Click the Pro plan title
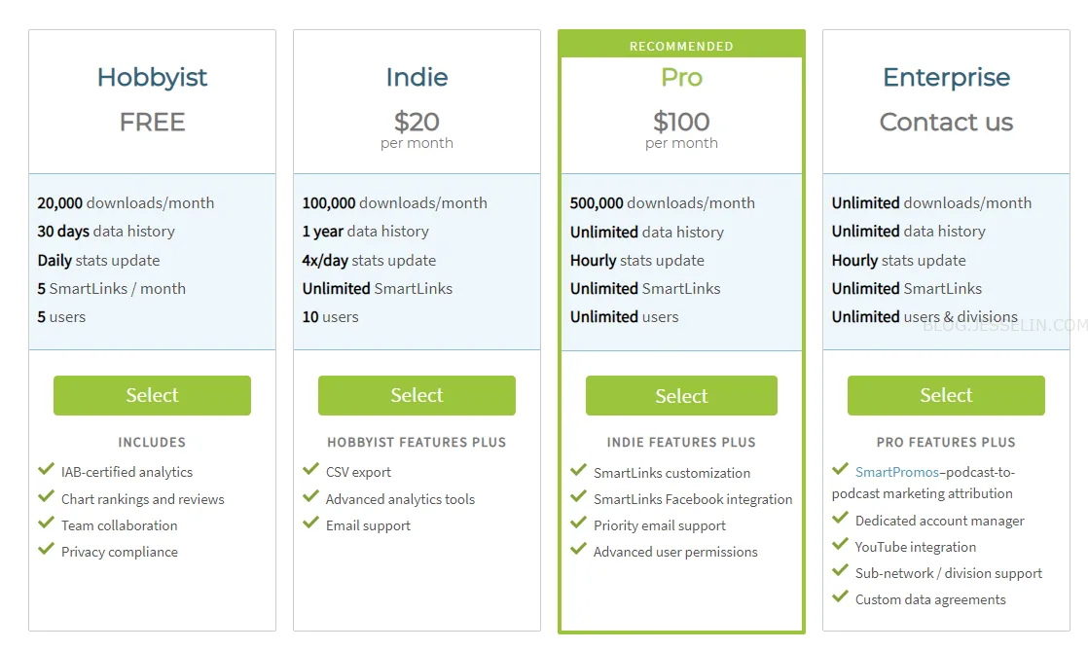Screen dimensions: 1088x650 point(681,77)
